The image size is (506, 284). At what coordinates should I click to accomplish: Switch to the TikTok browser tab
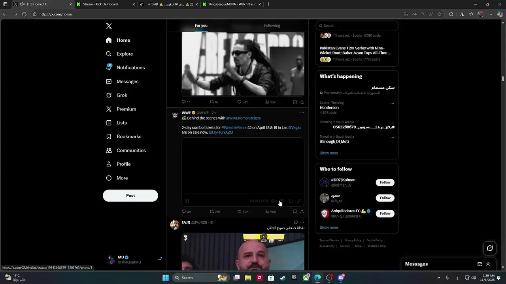click(x=168, y=4)
